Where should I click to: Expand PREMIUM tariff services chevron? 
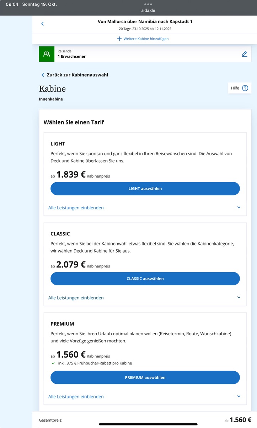(239, 396)
